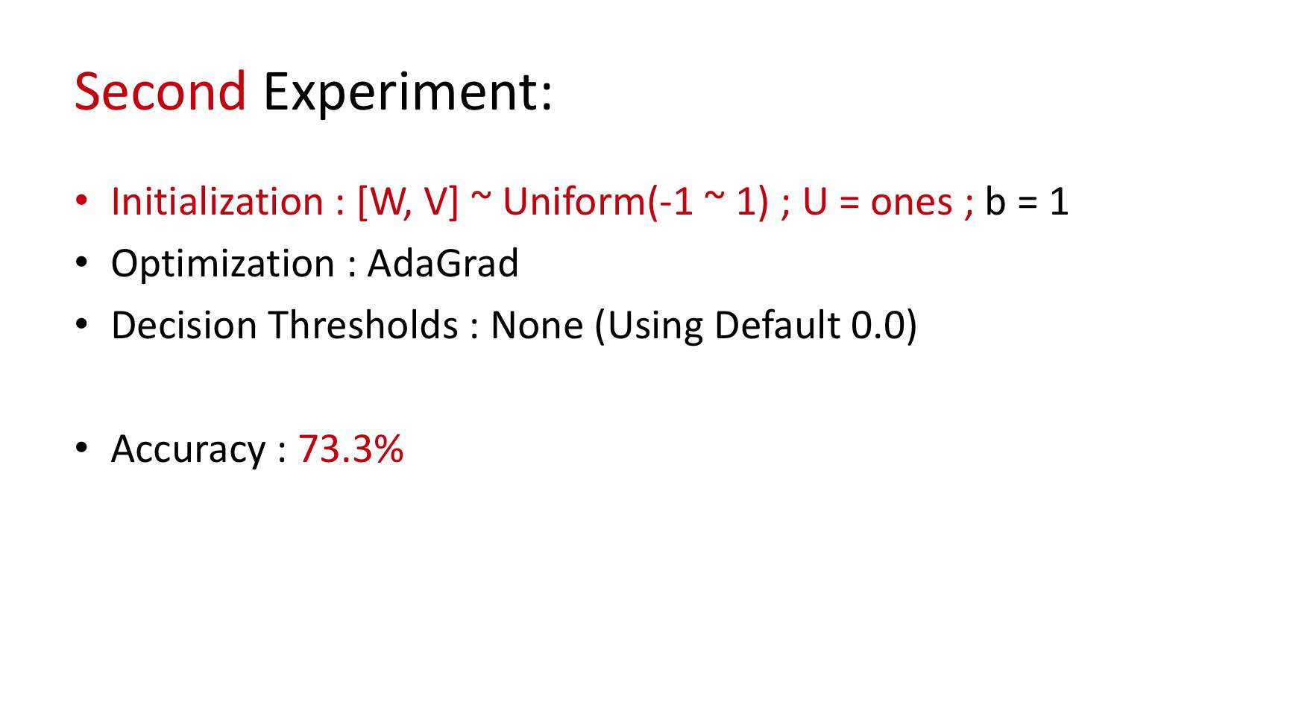Viewport: 1290px width, 725px height.
Task: Click the word "Optimization"
Action: (x=223, y=265)
